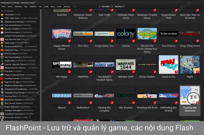Click the Flash badge on Happy Wheels Demo
Viewport: 204px width, 135px height.
pyautogui.click(x=70, y=41)
